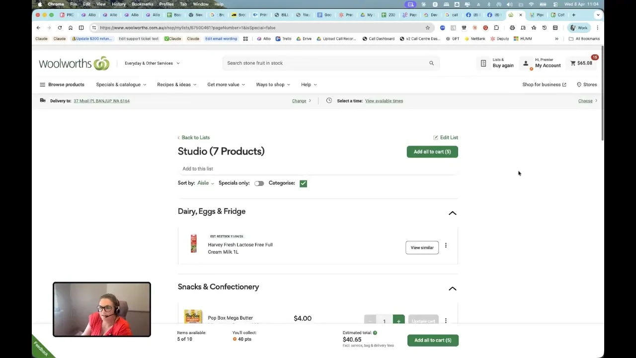Screen dimensions: 636x358
Task: Click the Pop Box Mega Butter product image
Action: 193,317
